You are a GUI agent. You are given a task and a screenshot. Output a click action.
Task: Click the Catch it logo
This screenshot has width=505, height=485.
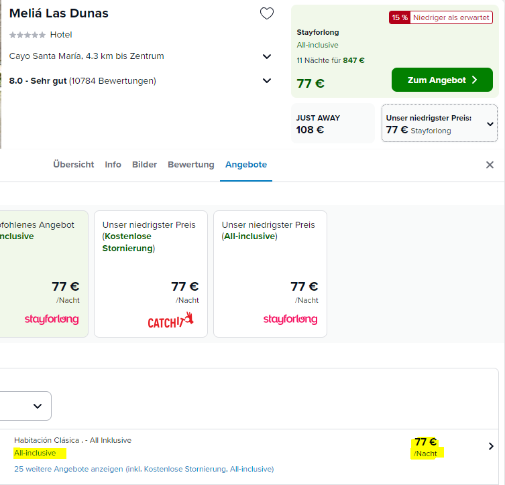click(x=170, y=320)
